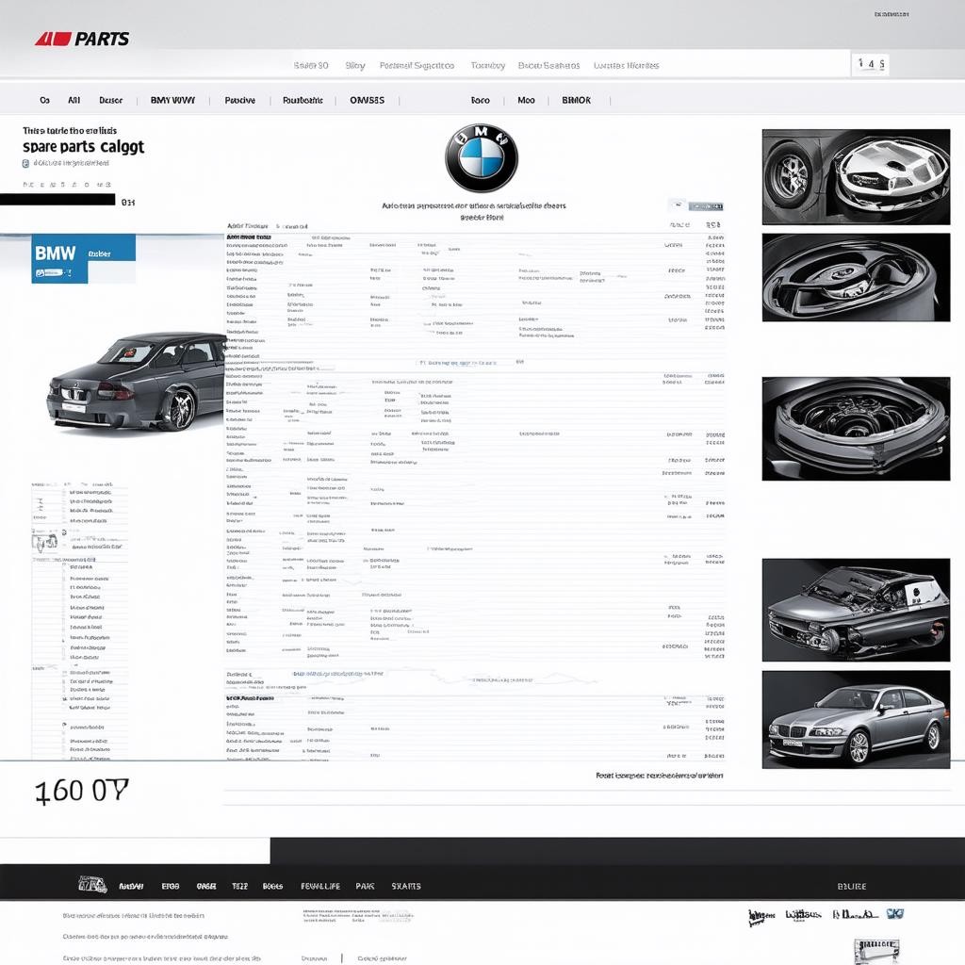The width and height of the screenshot is (965, 965).
Task: Open the silver BMW sedan thumbnail
Action: click(x=856, y=719)
